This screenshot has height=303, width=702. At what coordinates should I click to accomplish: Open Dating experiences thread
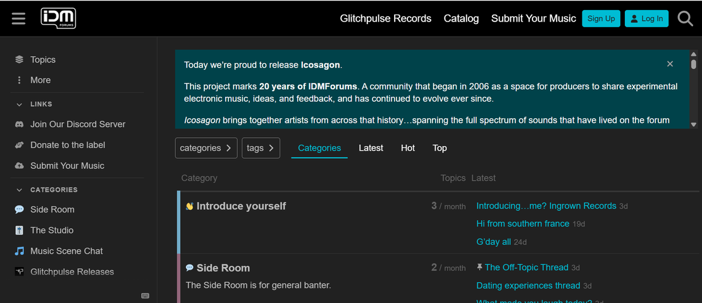(x=528, y=285)
